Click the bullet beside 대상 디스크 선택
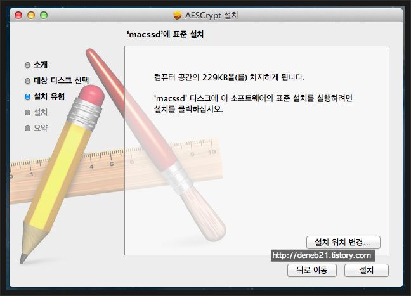Viewport: 411px width, 296px height. point(27,81)
